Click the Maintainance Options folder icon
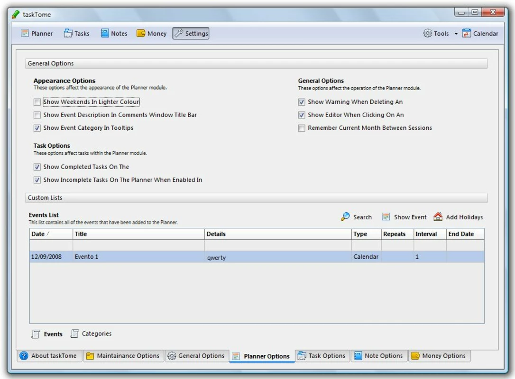The image size is (515, 379). click(90, 356)
